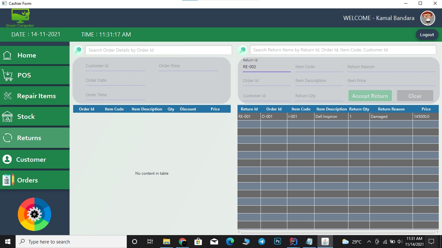Image resolution: width=442 pixels, height=248 pixels.
Task: Click inside the Return Id field showing RE-002
Action: tap(266, 67)
